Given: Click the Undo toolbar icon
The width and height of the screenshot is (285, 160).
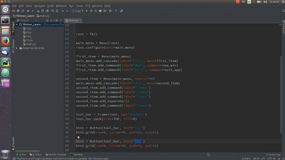Looking at the screenshot, I should pos(28,11).
